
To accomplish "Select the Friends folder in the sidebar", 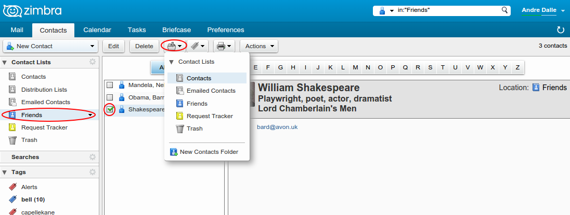I will [x=49, y=115].
